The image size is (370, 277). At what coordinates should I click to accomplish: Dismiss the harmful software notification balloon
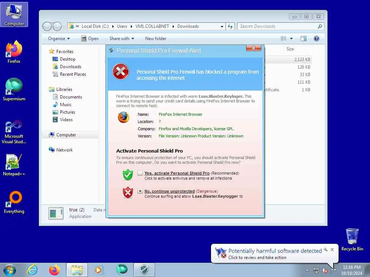[332, 250]
